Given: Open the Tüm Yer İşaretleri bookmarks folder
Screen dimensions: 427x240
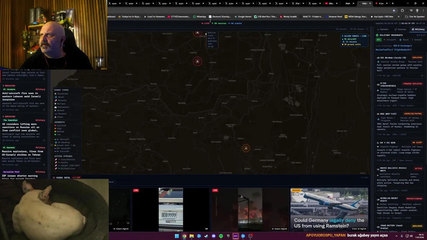Looking at the screenshot, I should point(415,16).
